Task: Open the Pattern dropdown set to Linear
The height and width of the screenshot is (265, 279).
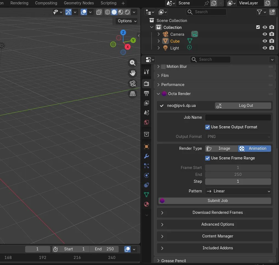Action: point(238,191)
